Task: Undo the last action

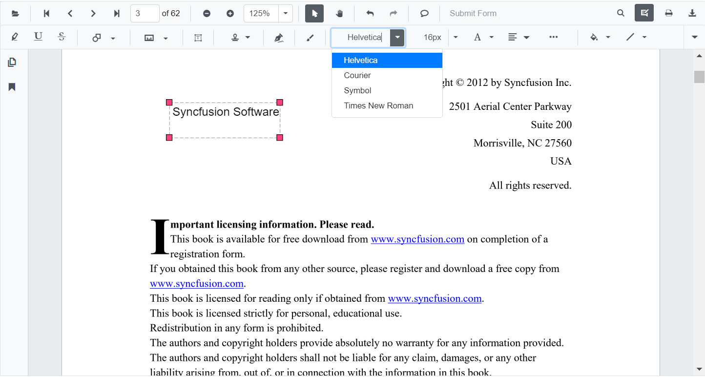Action: (x=370, y=13)
